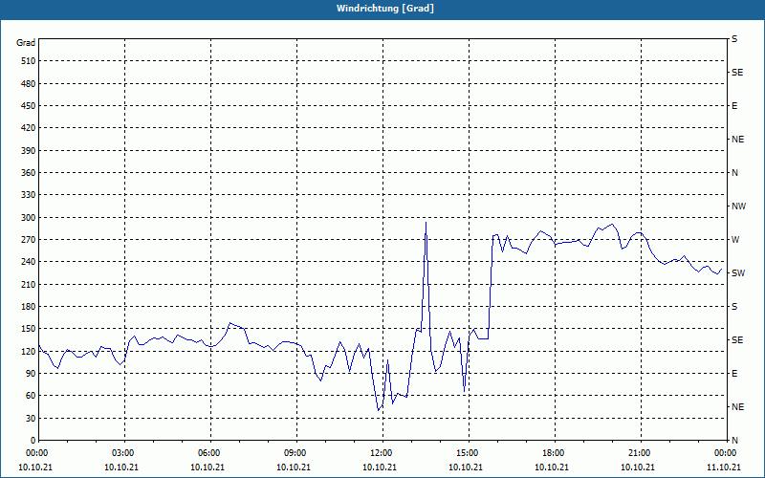
Task: Click the Windrichtung [Grad] chart title
Action: point(385,9)
